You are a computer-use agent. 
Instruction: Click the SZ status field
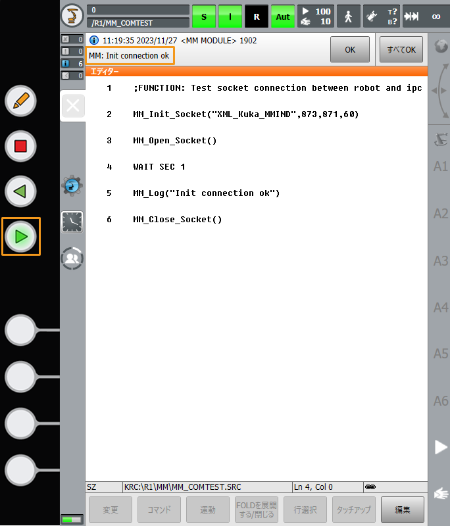104,487
